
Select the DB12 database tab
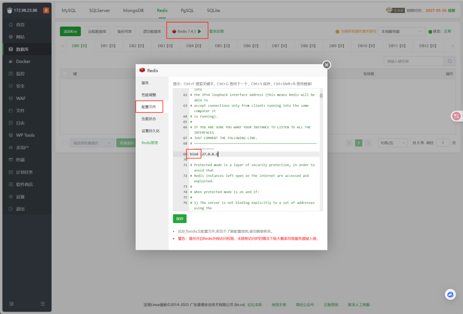427,46
